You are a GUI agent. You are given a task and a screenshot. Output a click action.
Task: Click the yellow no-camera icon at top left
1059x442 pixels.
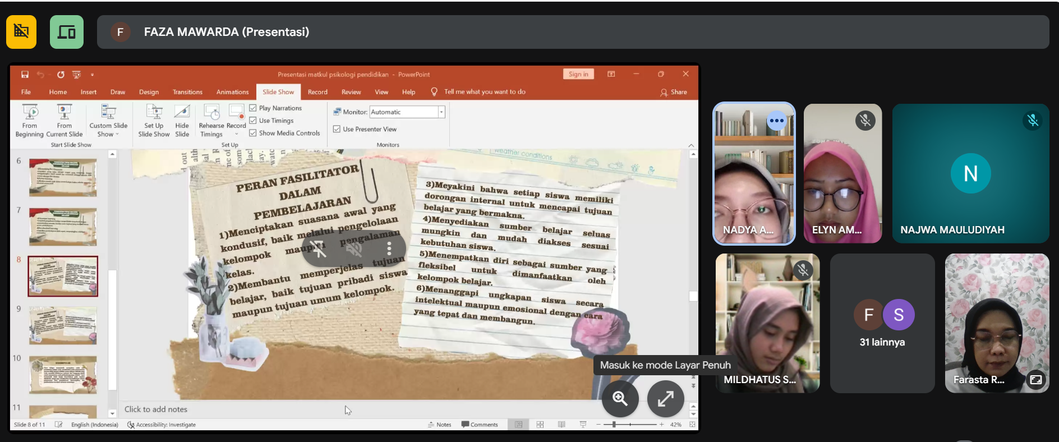click(x=21, y=32)
